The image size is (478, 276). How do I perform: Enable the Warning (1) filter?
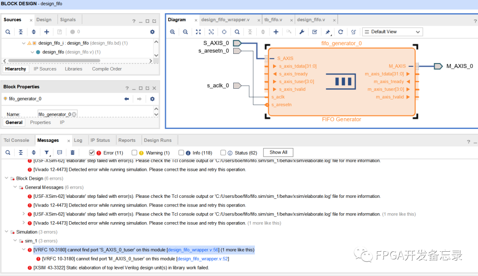tap(134, 153)
